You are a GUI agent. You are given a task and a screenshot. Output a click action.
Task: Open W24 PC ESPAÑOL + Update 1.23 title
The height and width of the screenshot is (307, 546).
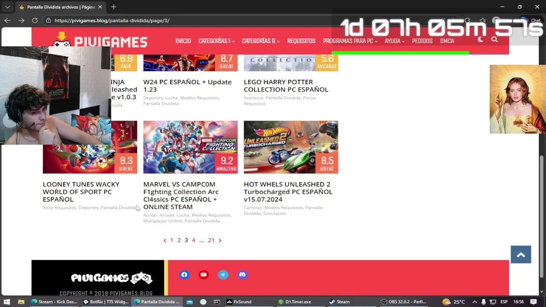[187, 86]
